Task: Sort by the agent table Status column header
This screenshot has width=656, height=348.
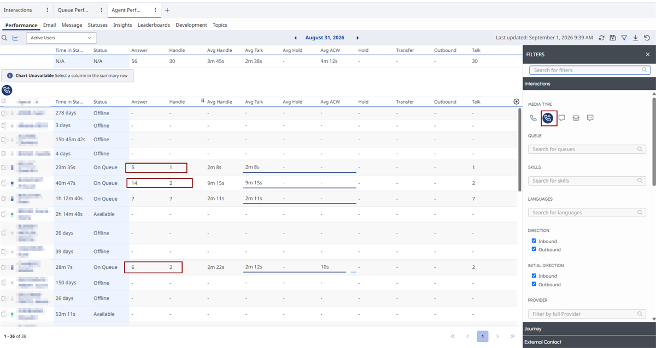Action: point(101,101)
